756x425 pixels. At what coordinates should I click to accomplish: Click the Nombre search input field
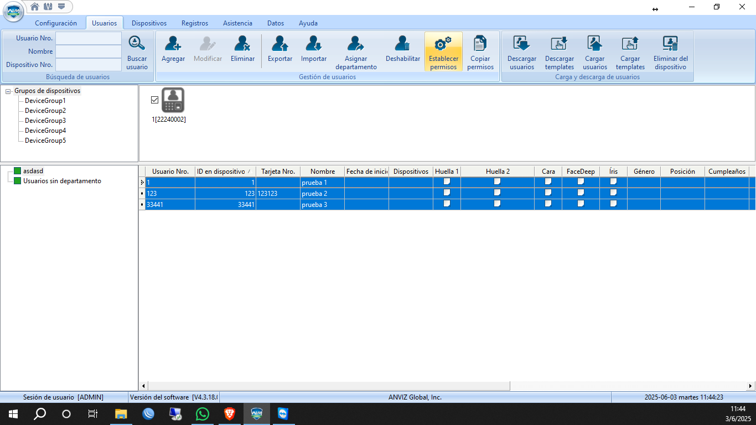tap(89, 51)
